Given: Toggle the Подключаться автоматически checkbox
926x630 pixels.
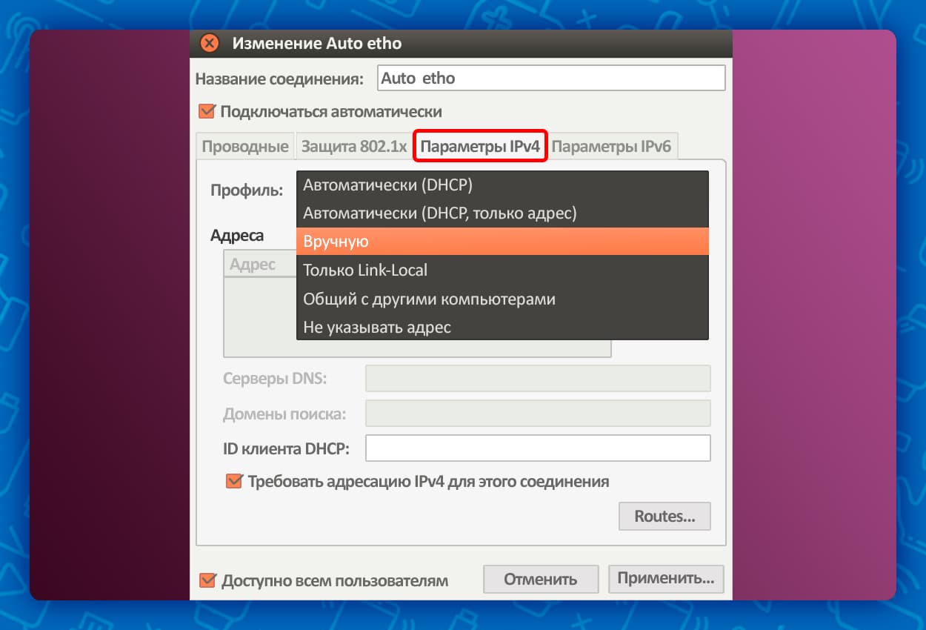Looking at the screenshot, I should [207, 112].
